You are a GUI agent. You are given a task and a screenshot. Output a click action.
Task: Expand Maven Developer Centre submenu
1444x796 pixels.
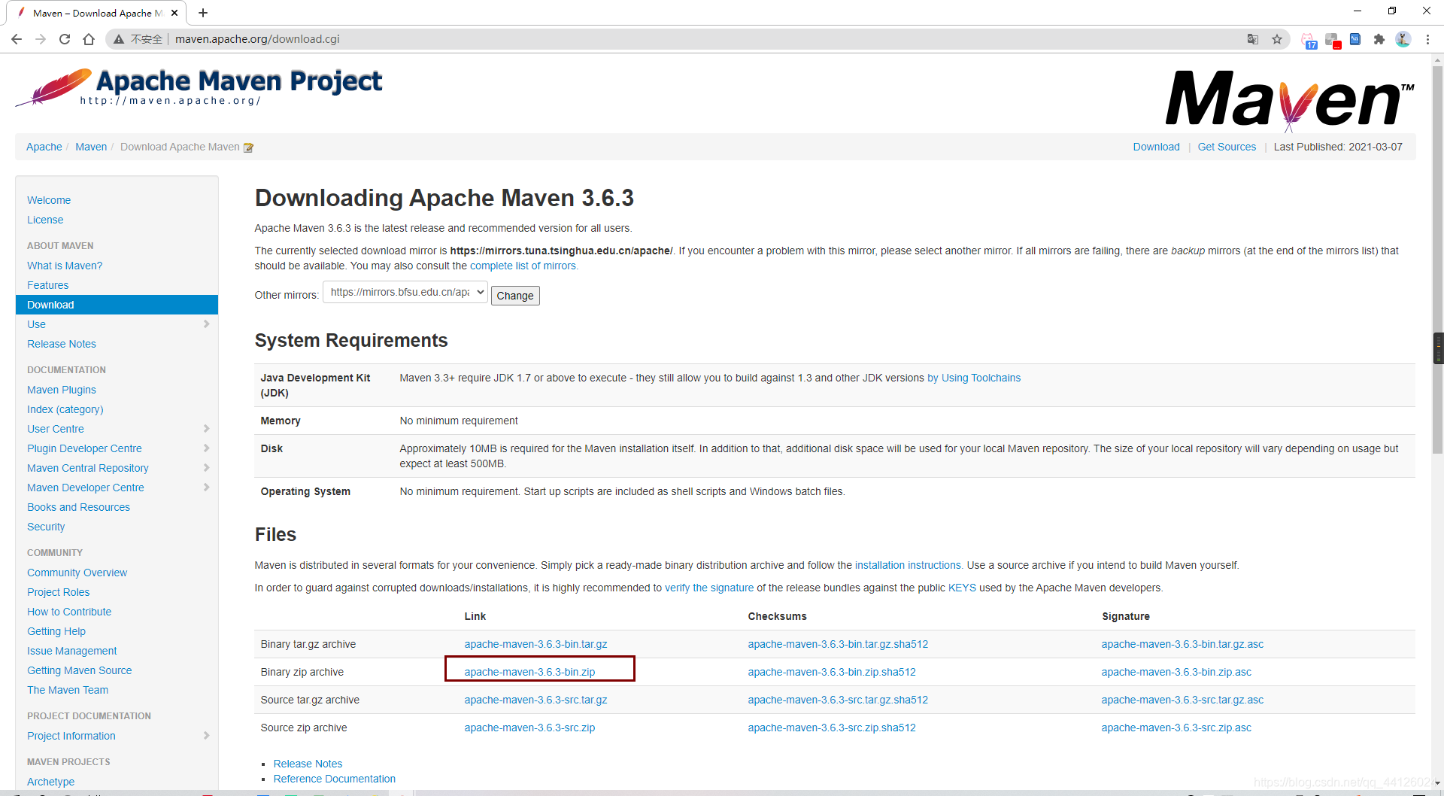(x=206, y=488)
